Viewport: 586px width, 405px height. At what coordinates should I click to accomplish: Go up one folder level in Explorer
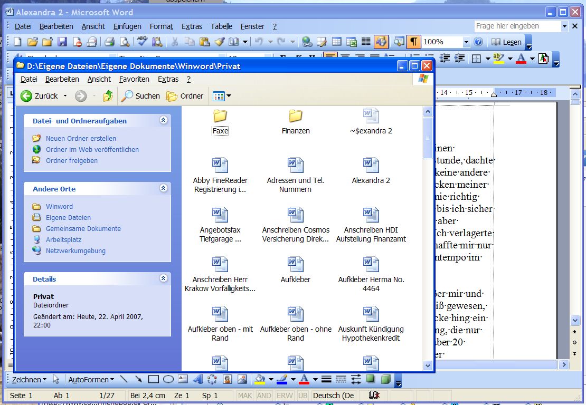[x=108, y=96]
